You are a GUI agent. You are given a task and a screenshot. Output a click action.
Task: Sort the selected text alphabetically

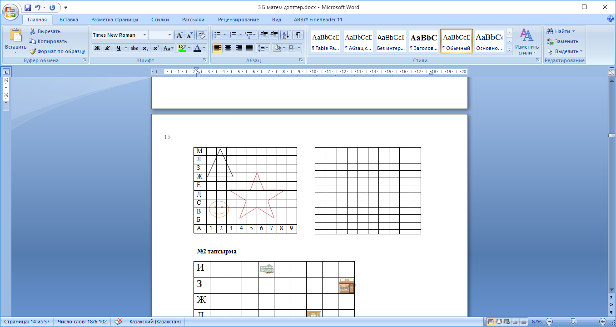point(286,35)
